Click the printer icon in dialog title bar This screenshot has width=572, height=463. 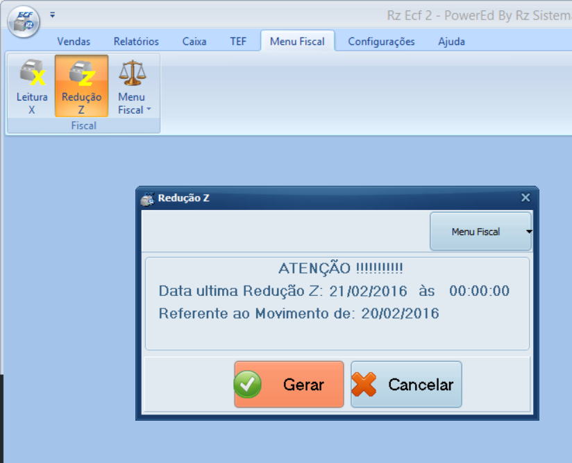147,198
